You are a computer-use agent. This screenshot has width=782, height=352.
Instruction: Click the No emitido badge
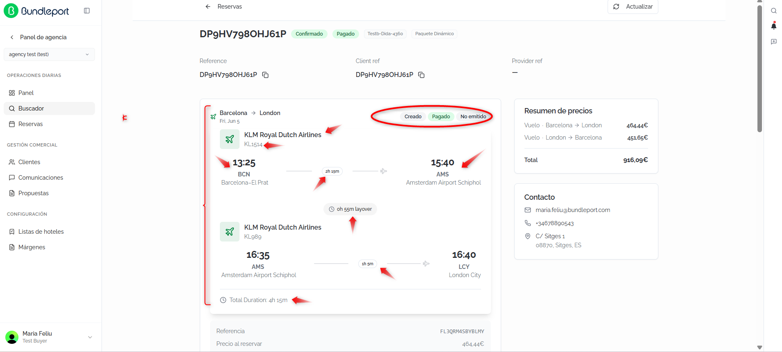[x=473, y=117]
